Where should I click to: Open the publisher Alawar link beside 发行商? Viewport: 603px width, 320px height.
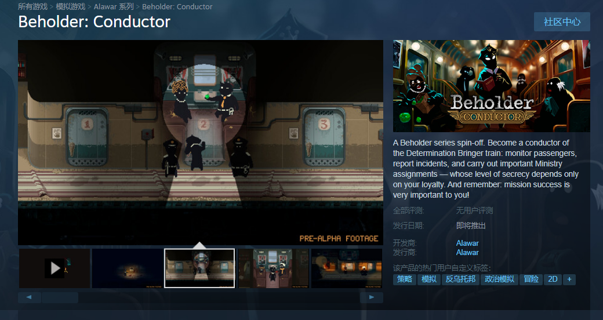coord(467,252)
